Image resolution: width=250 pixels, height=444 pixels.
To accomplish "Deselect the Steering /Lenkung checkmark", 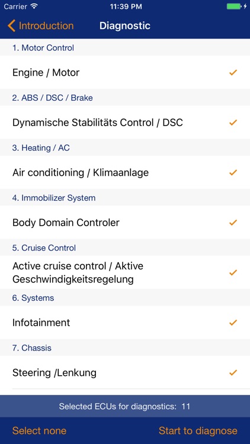I will pos(233,372).
